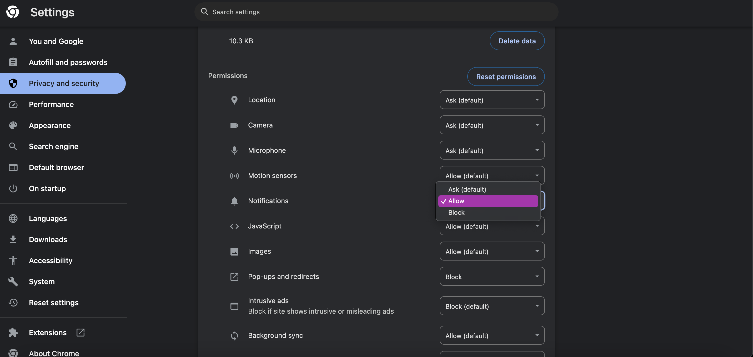Click the Performance speedometer icon

[13, 104]
